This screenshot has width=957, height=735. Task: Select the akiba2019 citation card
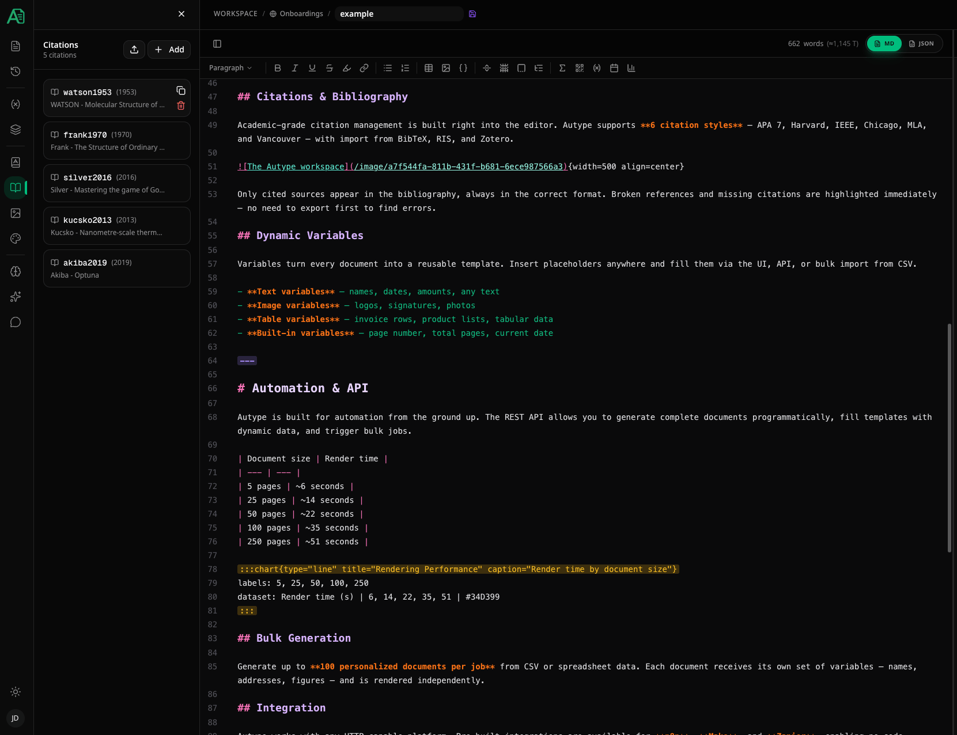(117, 268)
